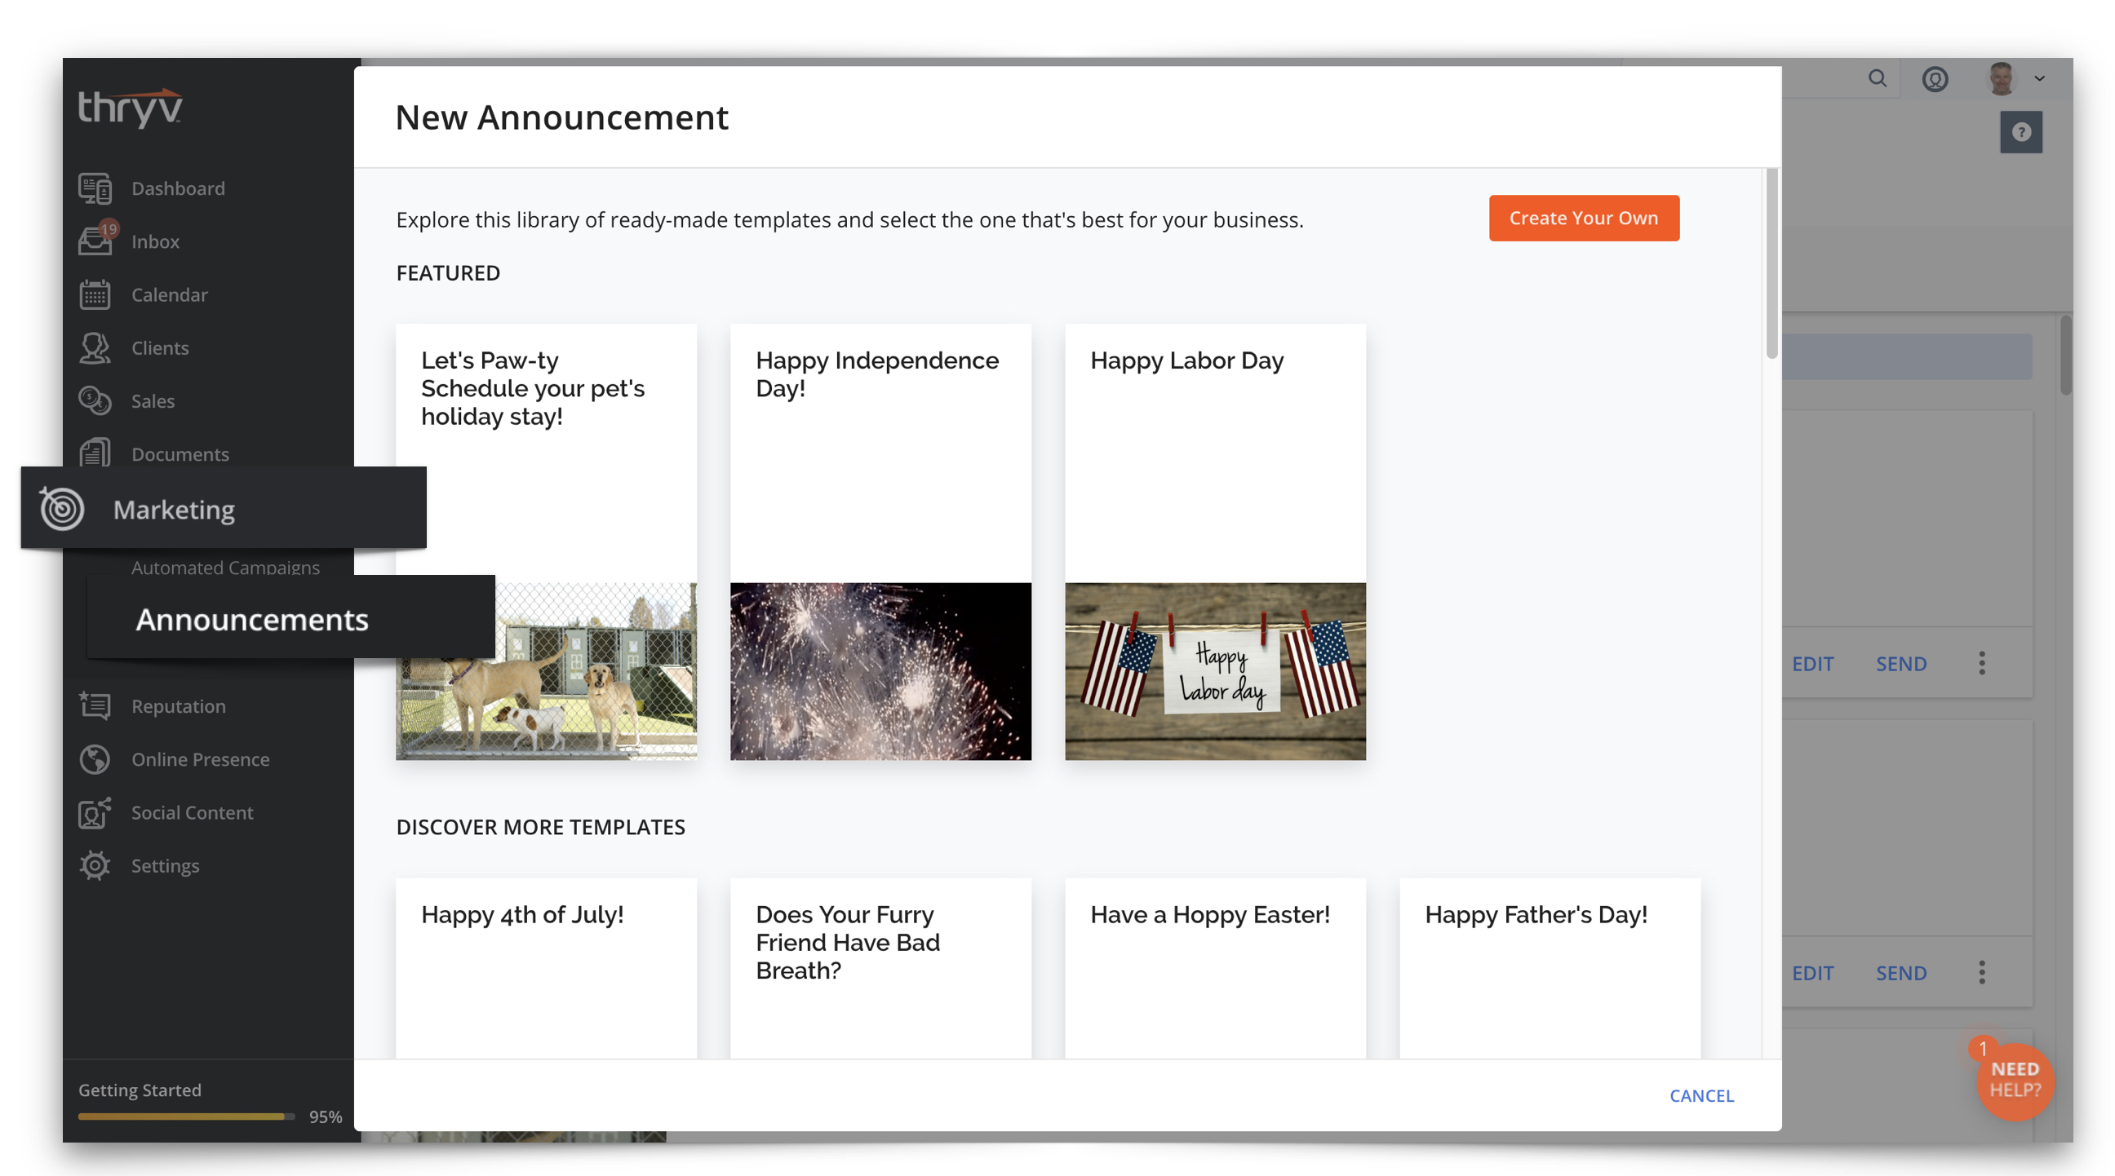Image resolution: width=2115 pixels, height=1176 pixels.
Task: Click the Getting Started label
Action: click(140, 1090)
